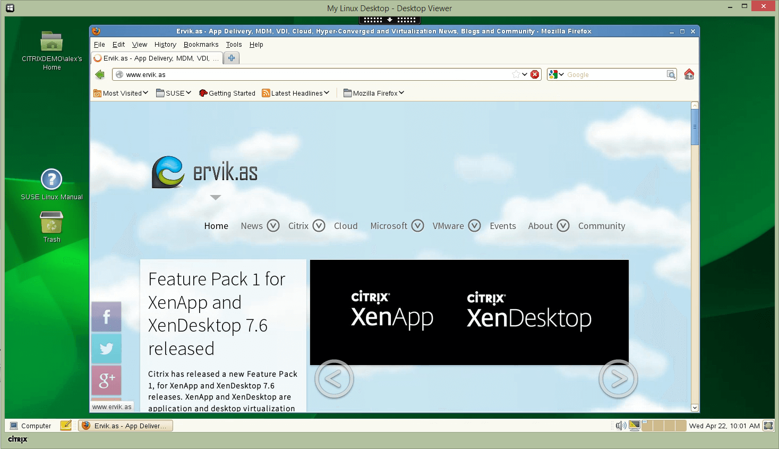Viewport: 779px width, 449px height.
Task: Open the note-taking pencil icon in taskbar
Action: (66, 425)
